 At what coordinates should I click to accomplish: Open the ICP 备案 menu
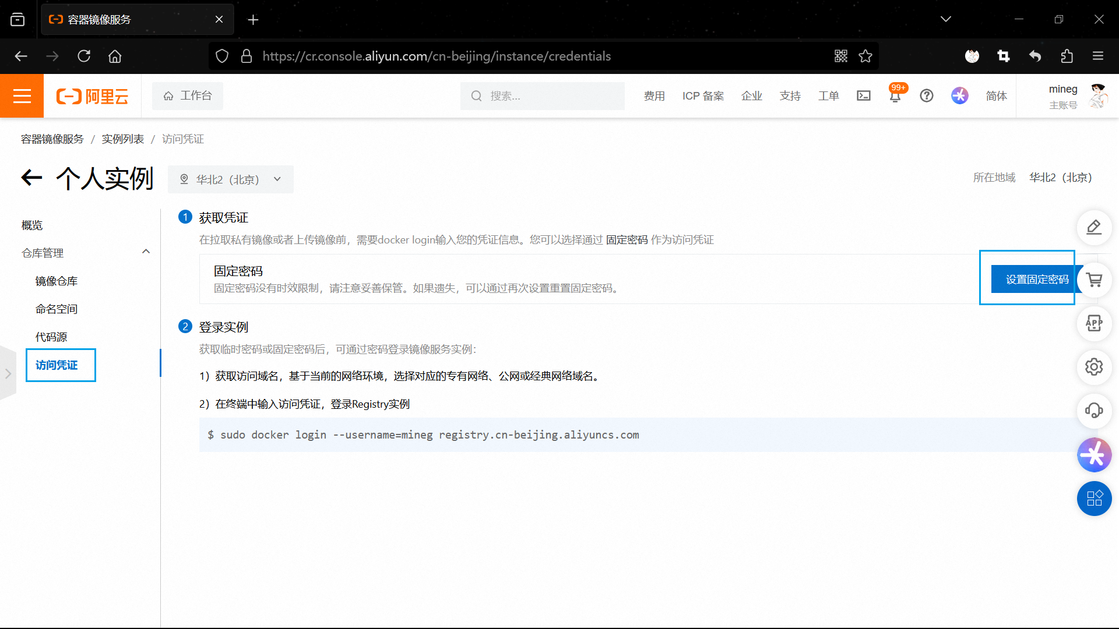tap(703, 96)
